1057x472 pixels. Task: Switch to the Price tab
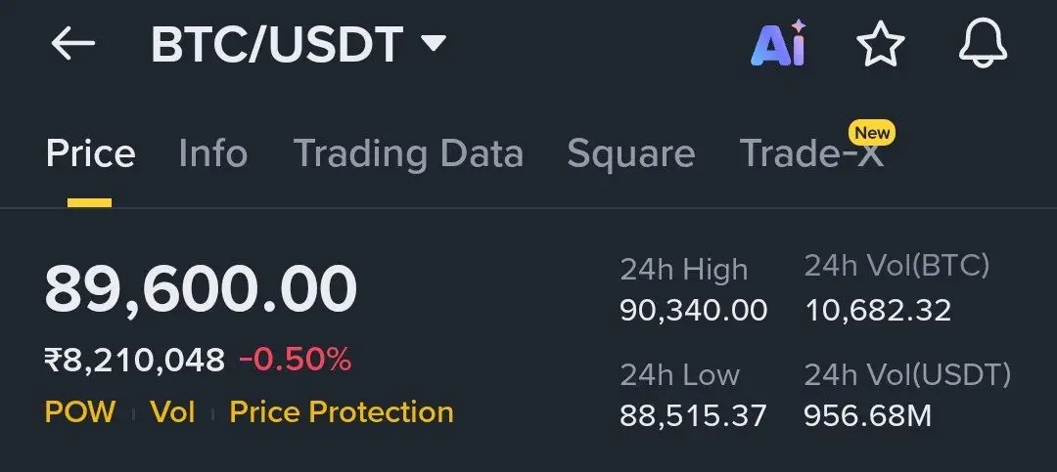90,154
